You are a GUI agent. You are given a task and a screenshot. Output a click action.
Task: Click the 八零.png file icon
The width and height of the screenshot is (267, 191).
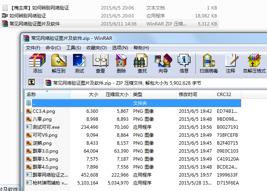tap(29, 119)
